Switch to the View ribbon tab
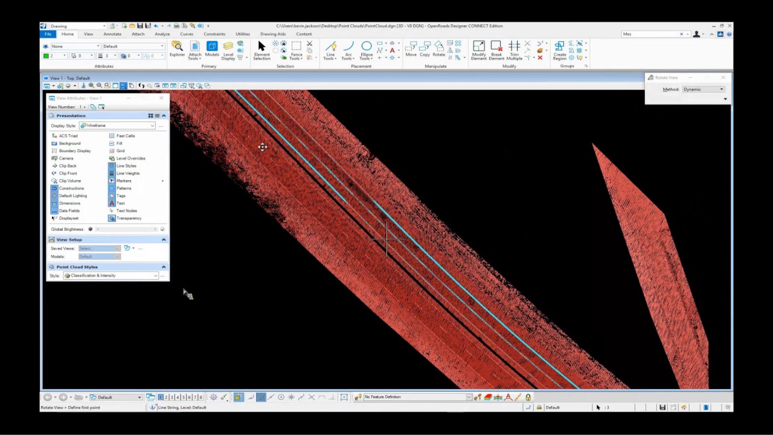 tap(88, 34)
